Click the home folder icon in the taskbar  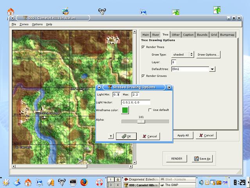(x=28, y=182)
